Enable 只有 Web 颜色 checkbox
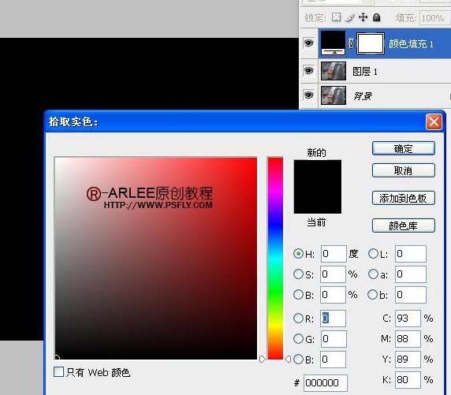Image resolution: width=451 pixels, height=395 pixels. coord(58,371)
